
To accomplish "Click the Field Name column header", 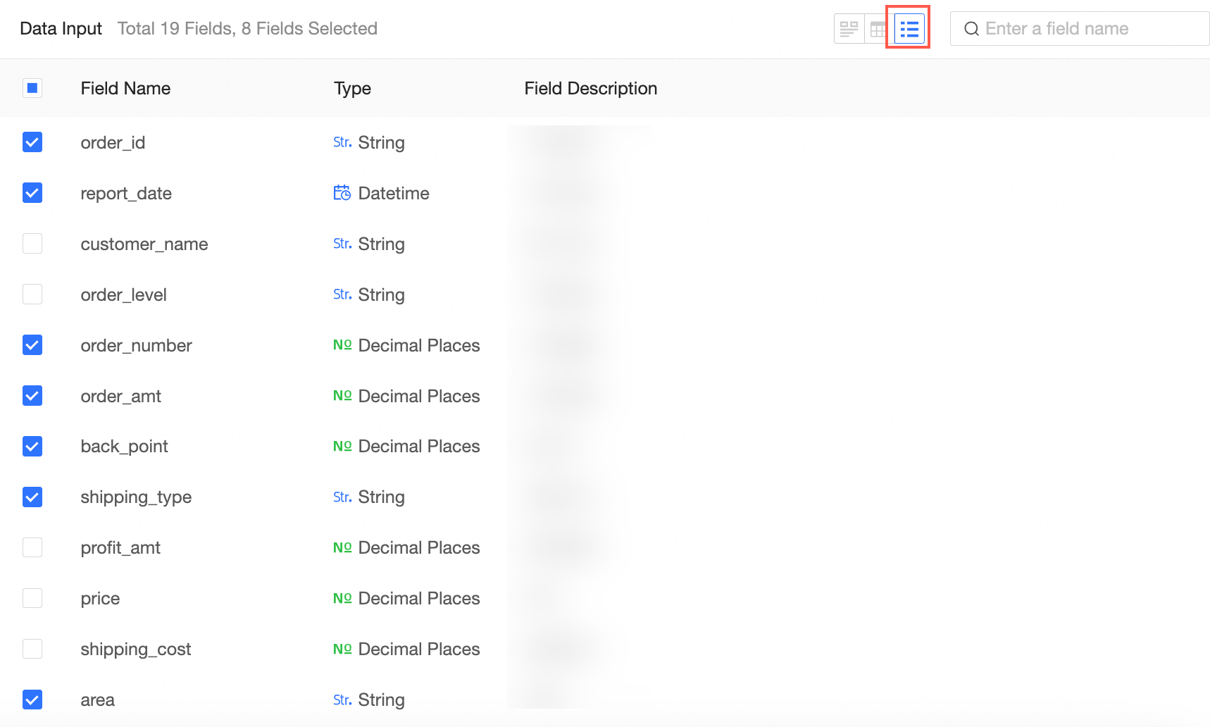I will click(x=125, y=88).
